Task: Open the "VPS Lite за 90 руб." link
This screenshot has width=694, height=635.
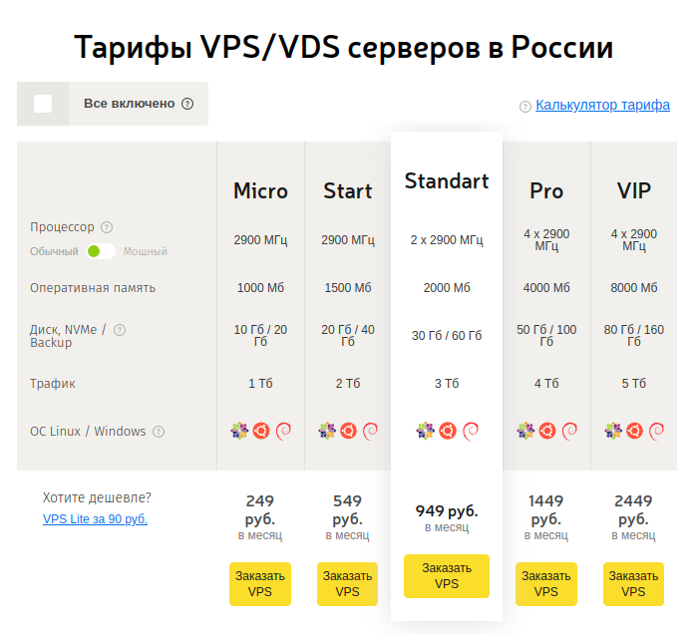Action: [95, 518]
